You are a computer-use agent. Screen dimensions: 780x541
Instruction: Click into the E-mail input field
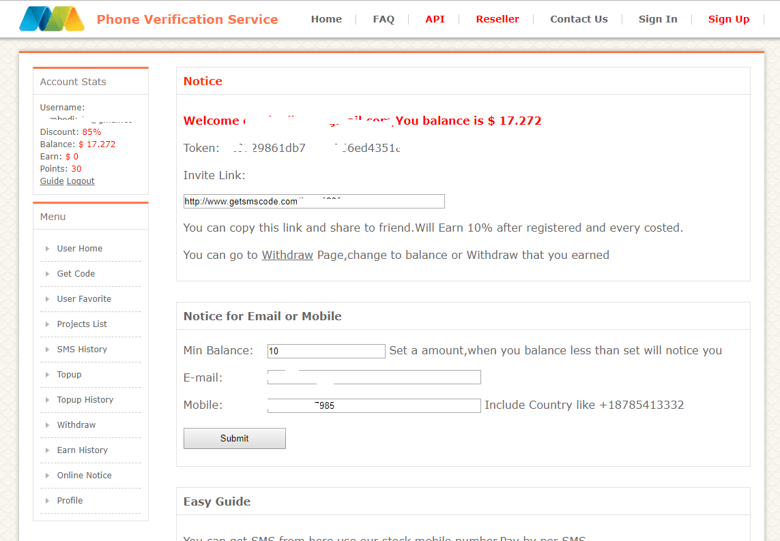point(374,377)
